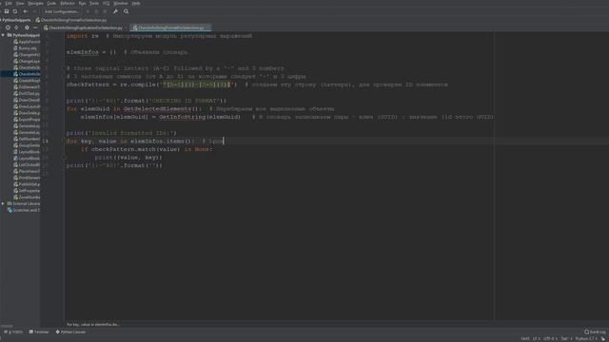Image resolution: width=609 pixels, height=342 pixels.
Task: Collapse the PythonSnippets project root
Action: 3,35
